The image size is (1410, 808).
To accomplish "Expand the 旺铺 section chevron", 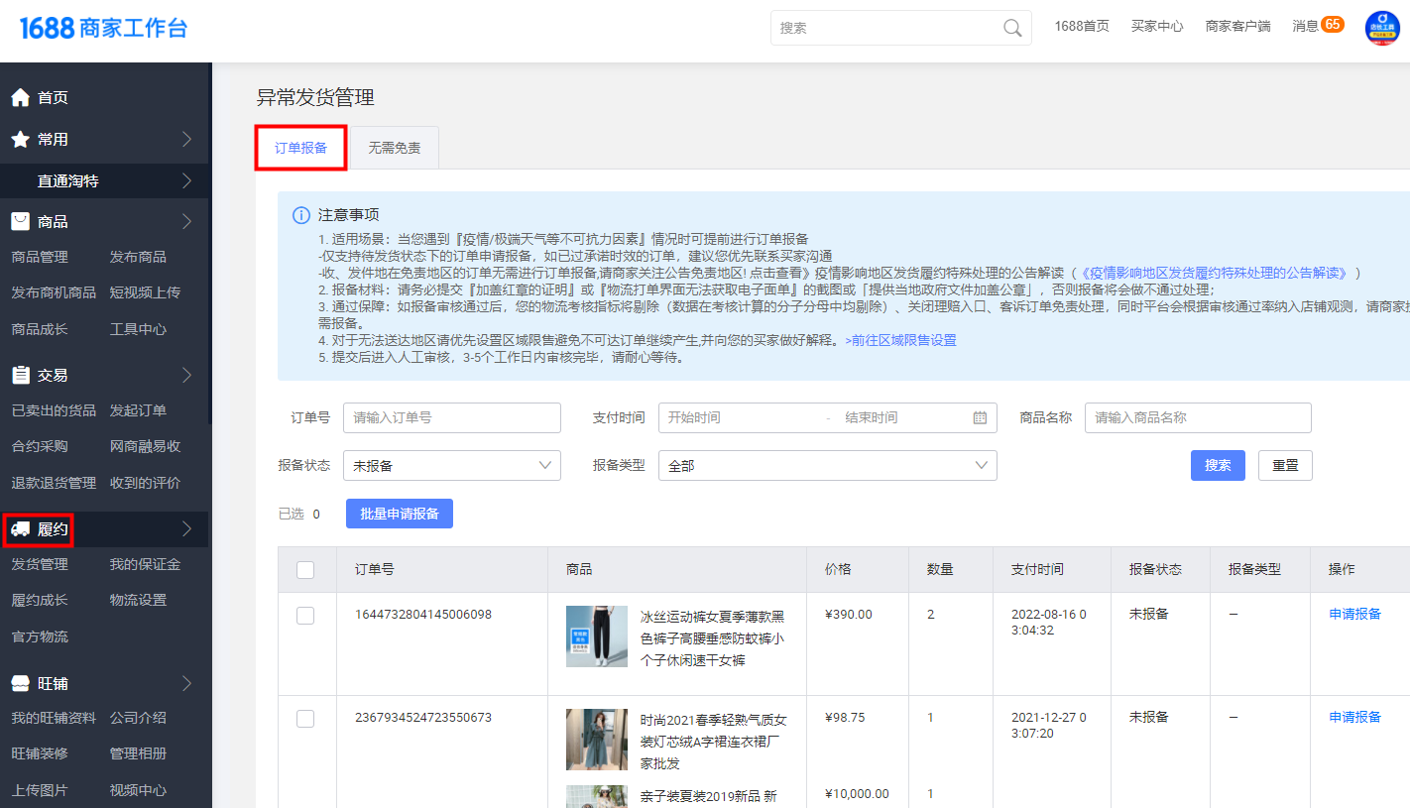I will 186,683.
